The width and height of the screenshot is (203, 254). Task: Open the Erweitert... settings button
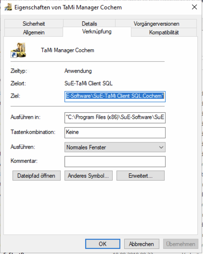click(140, 176)
